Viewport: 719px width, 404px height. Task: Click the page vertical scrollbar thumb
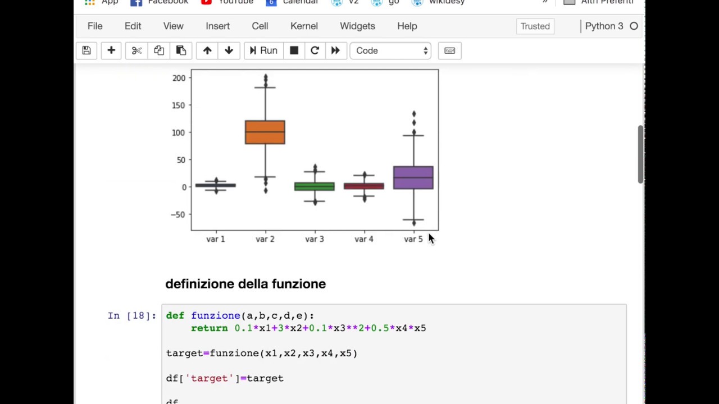640,154
